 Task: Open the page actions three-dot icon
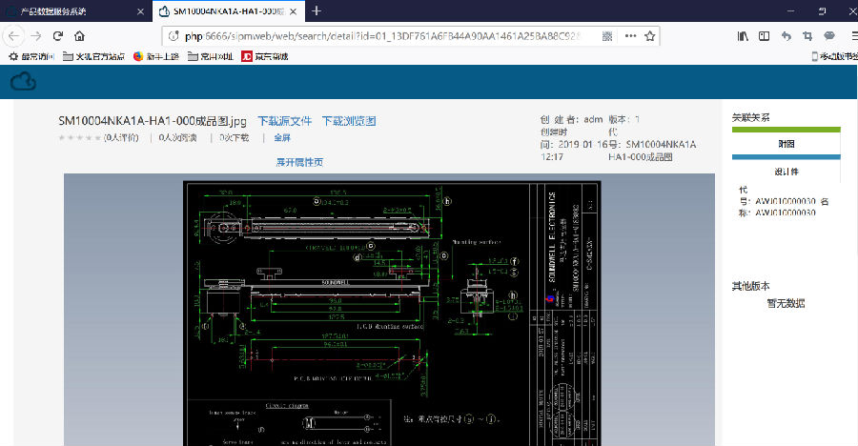(x=629, y=35)
